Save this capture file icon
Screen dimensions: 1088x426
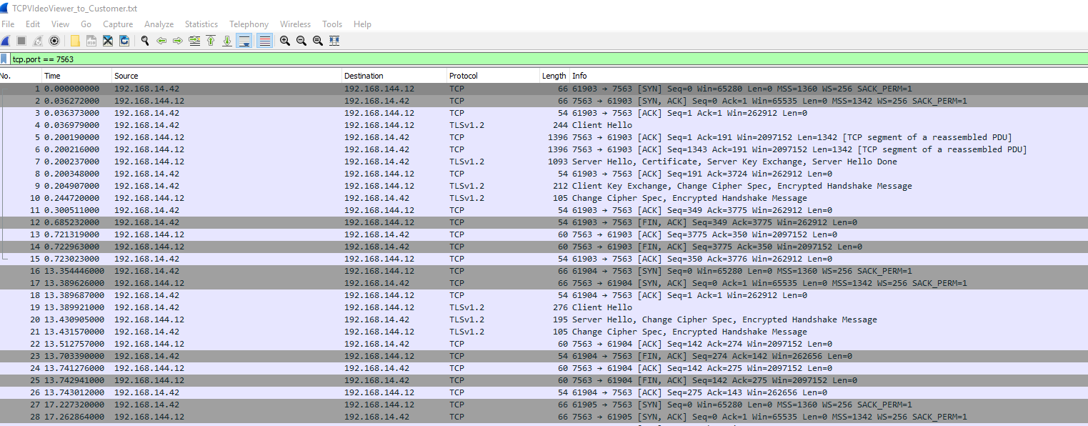pos(91,41)
